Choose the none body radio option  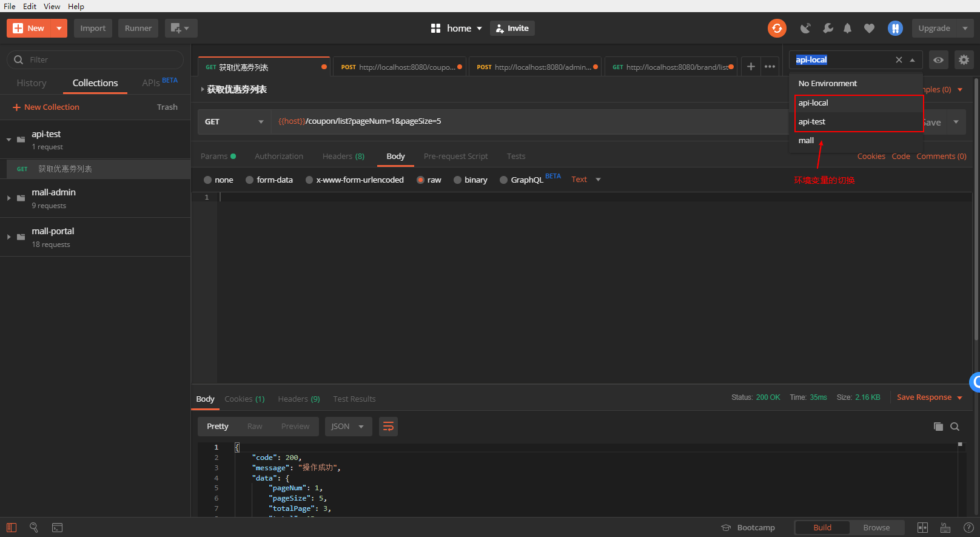(x=218, y=180)
